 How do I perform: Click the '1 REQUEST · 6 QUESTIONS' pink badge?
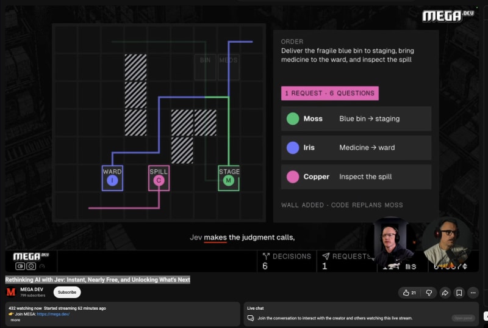pyautogui.click(x=330, y=93)
